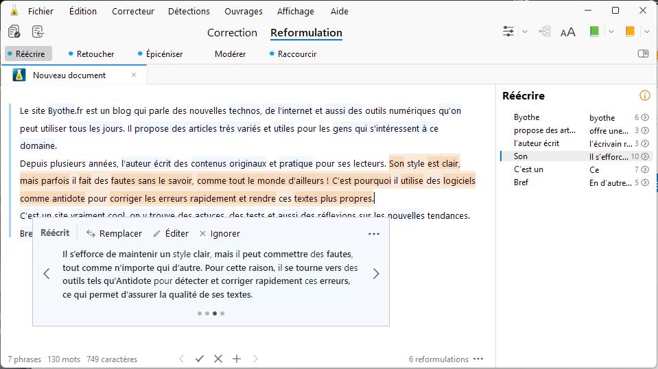Select the fourth pagination dot
The image size is (658, 369).
pyautogui.click(x=222, y=313)
